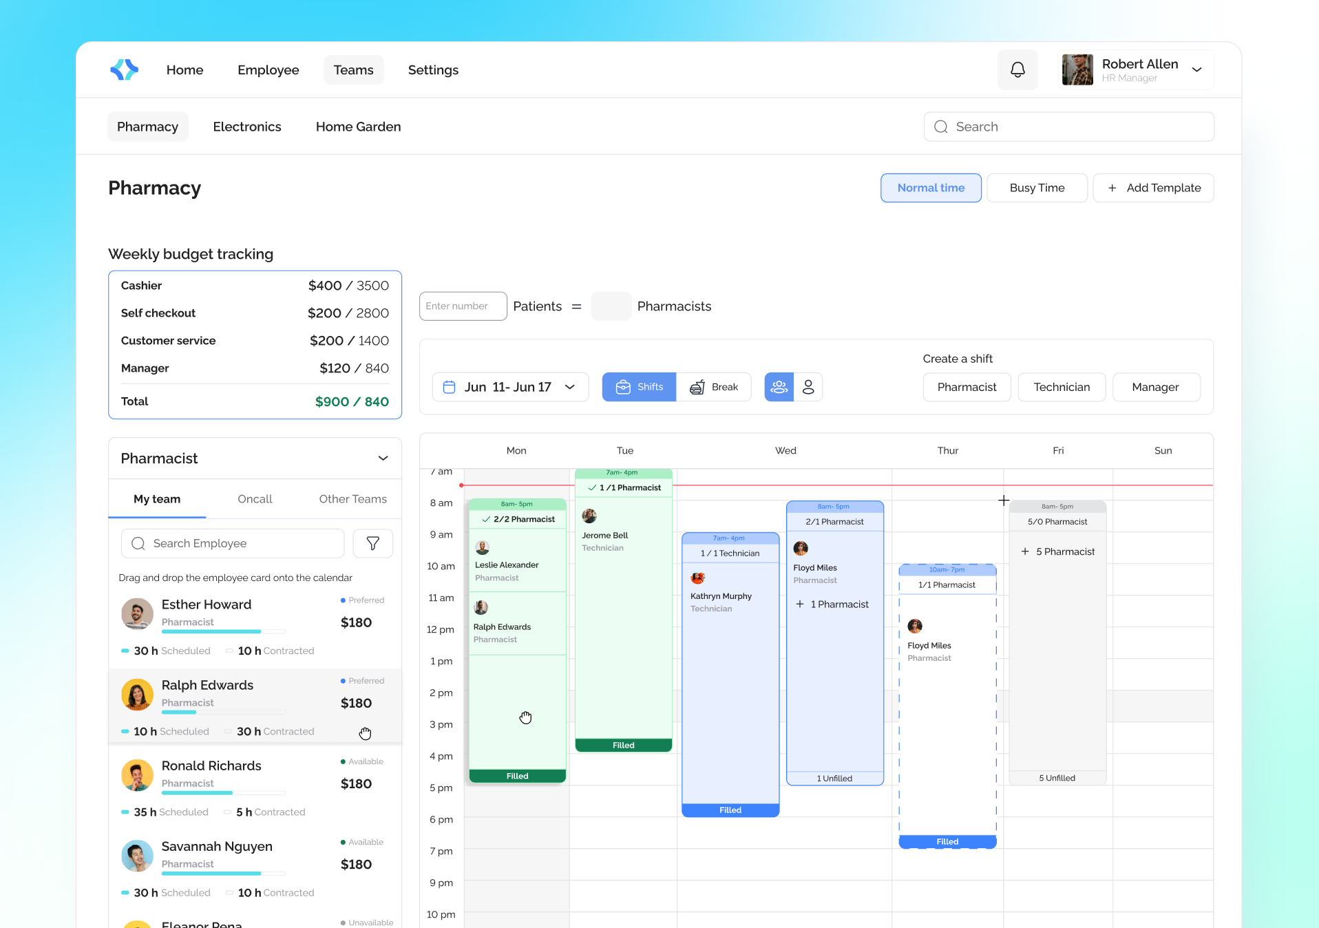Click the 1 Unfilled label
Screen dimensions: 1319x928
[834, 778]
